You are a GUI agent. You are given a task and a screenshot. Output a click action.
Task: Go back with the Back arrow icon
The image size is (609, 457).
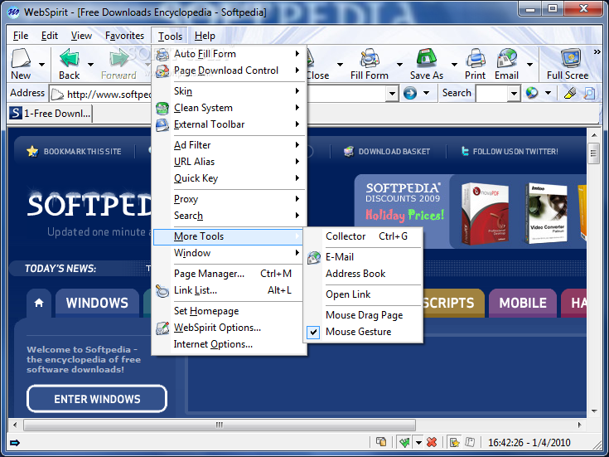tap(70, 58)
